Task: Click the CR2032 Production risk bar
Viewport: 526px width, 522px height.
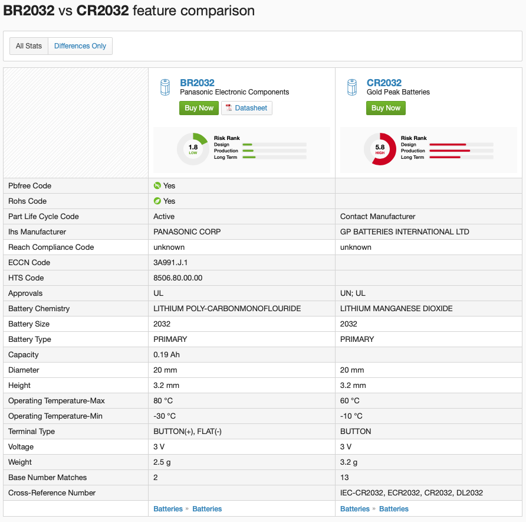Action: coord(461,151)
